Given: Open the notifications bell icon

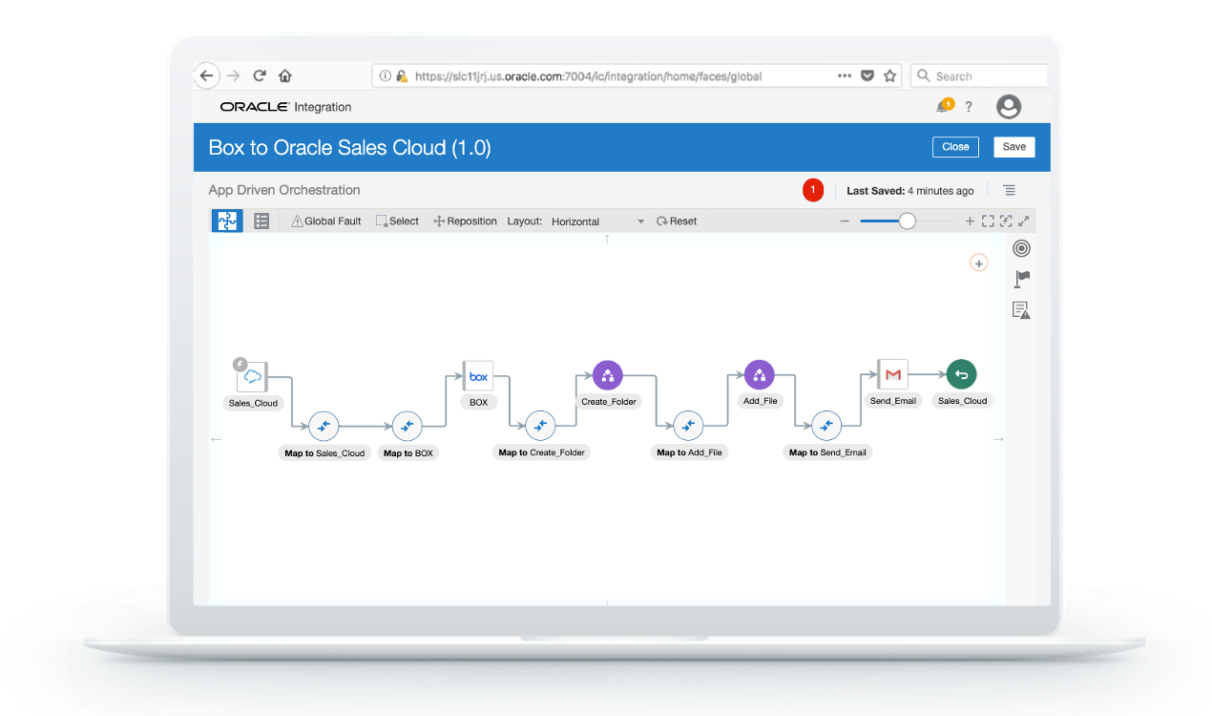Looking at the screenshot, I should pyautogui.click(x=943, y=107).
